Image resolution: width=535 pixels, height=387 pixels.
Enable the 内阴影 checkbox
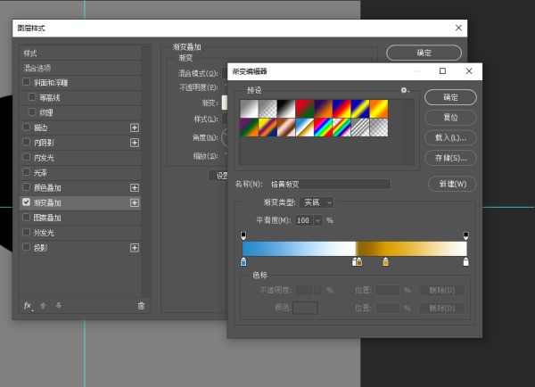tap(26, 142)
